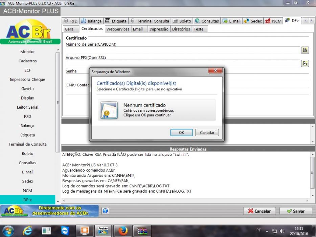Switch to the Sedex top tab
The height and width of the screenshot is (237, 316).
[253, 21]
